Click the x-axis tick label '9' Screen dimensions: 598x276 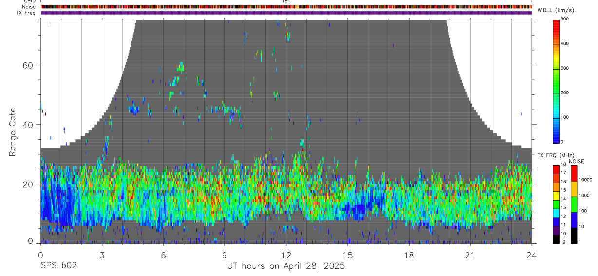tap(224, 255)
